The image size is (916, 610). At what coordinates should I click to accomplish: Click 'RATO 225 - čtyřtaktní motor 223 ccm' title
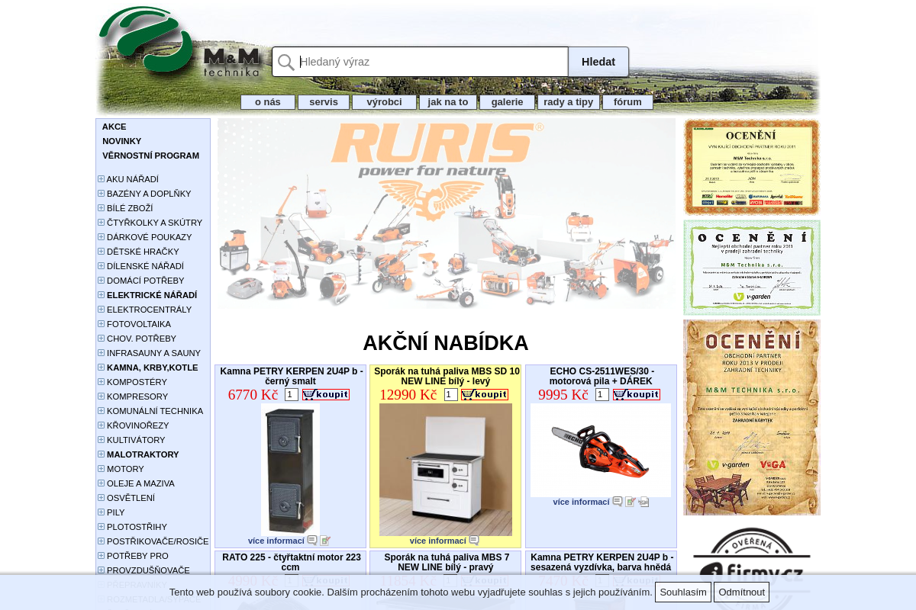click(x=291, y=562)
